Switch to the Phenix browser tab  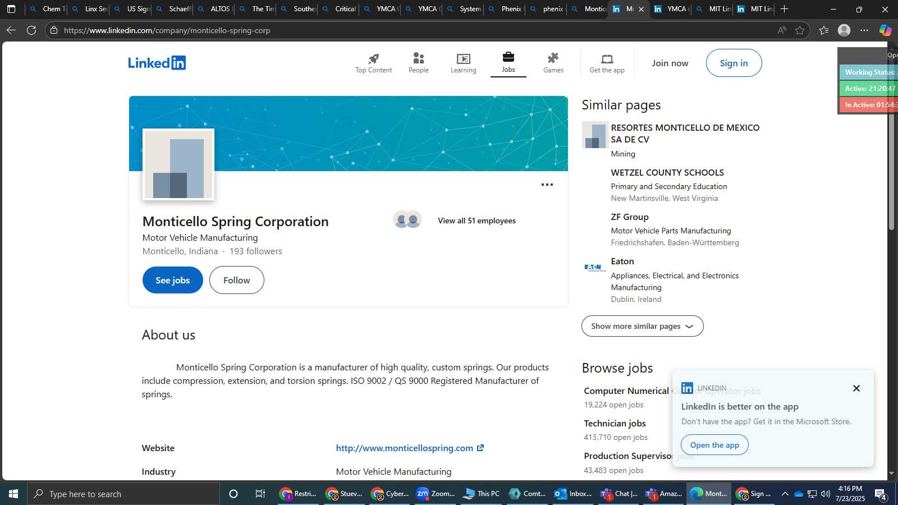[505, 9]
